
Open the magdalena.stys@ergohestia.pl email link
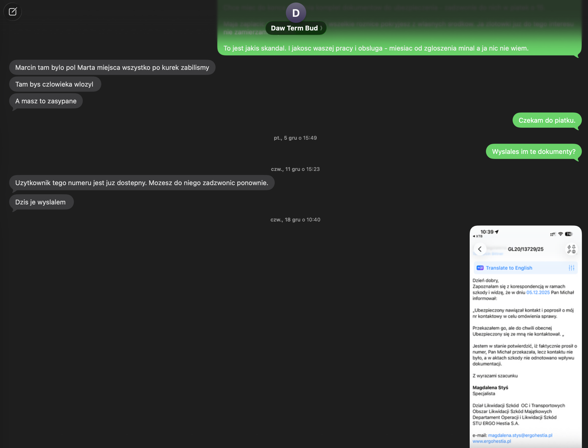point(520,435)
